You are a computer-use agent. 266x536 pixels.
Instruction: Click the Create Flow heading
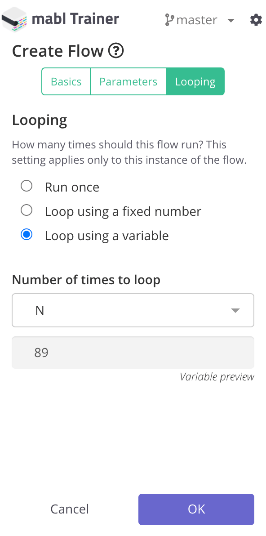(x=58, y=51)
